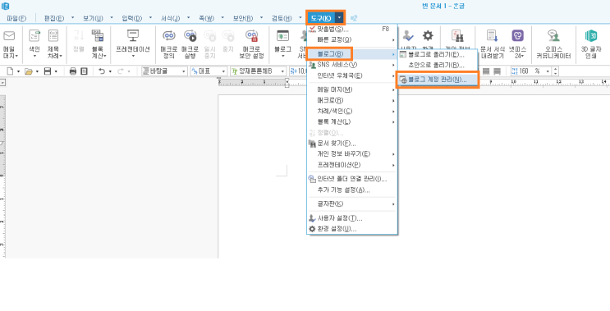This screenshot has width=610, height=311.
Task: Expand the 보기(U) menu arrow
Action: click(112, 17)
